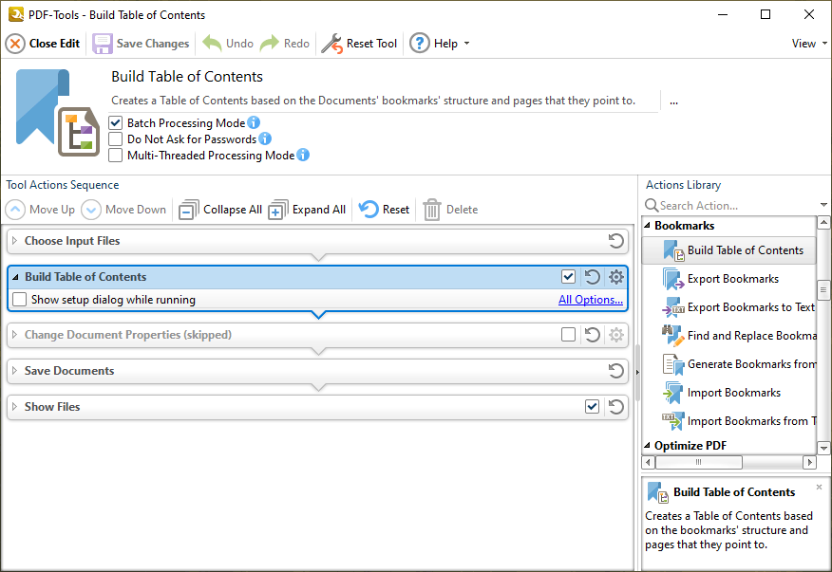This screenshot has width=832, height=572.
Task: Enable Do Not Ask for Passwords
Action: pos(115,138)
